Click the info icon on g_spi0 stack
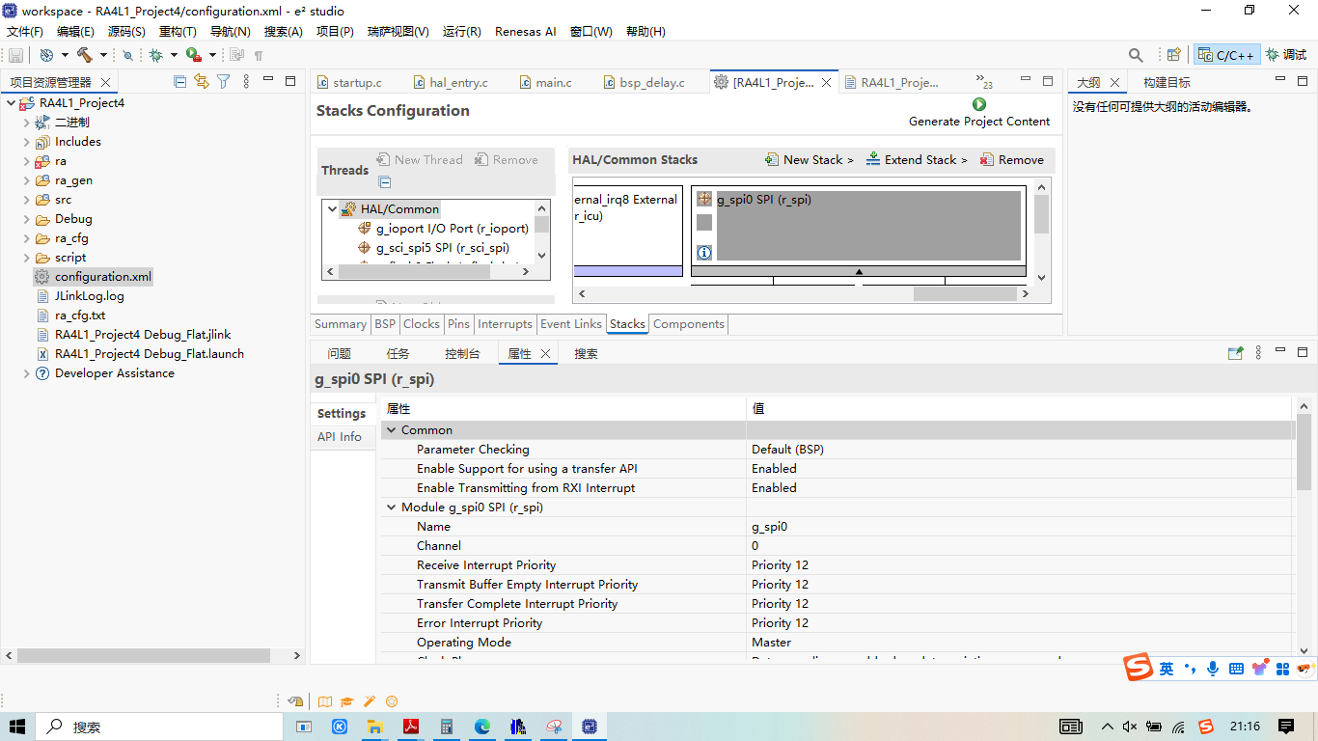 click(704, 253)
